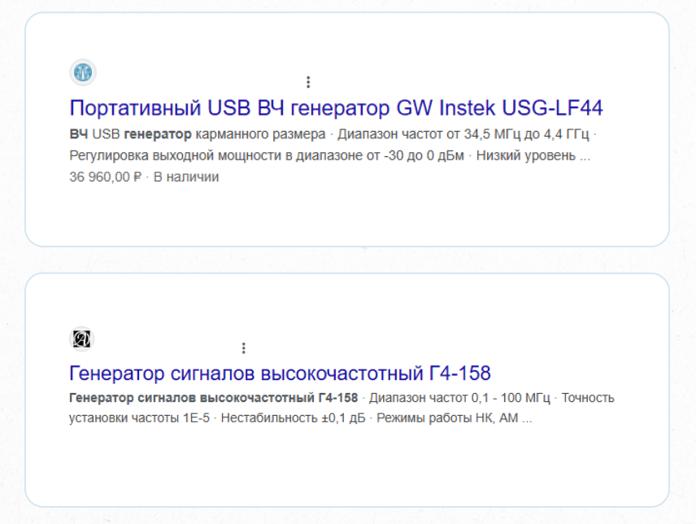Click the blue GW Instek site favicon

click(x=83, y=72)
